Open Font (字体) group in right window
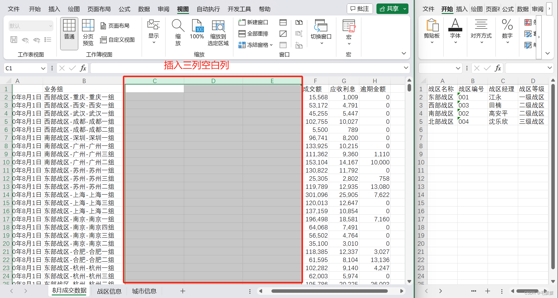 455,32
